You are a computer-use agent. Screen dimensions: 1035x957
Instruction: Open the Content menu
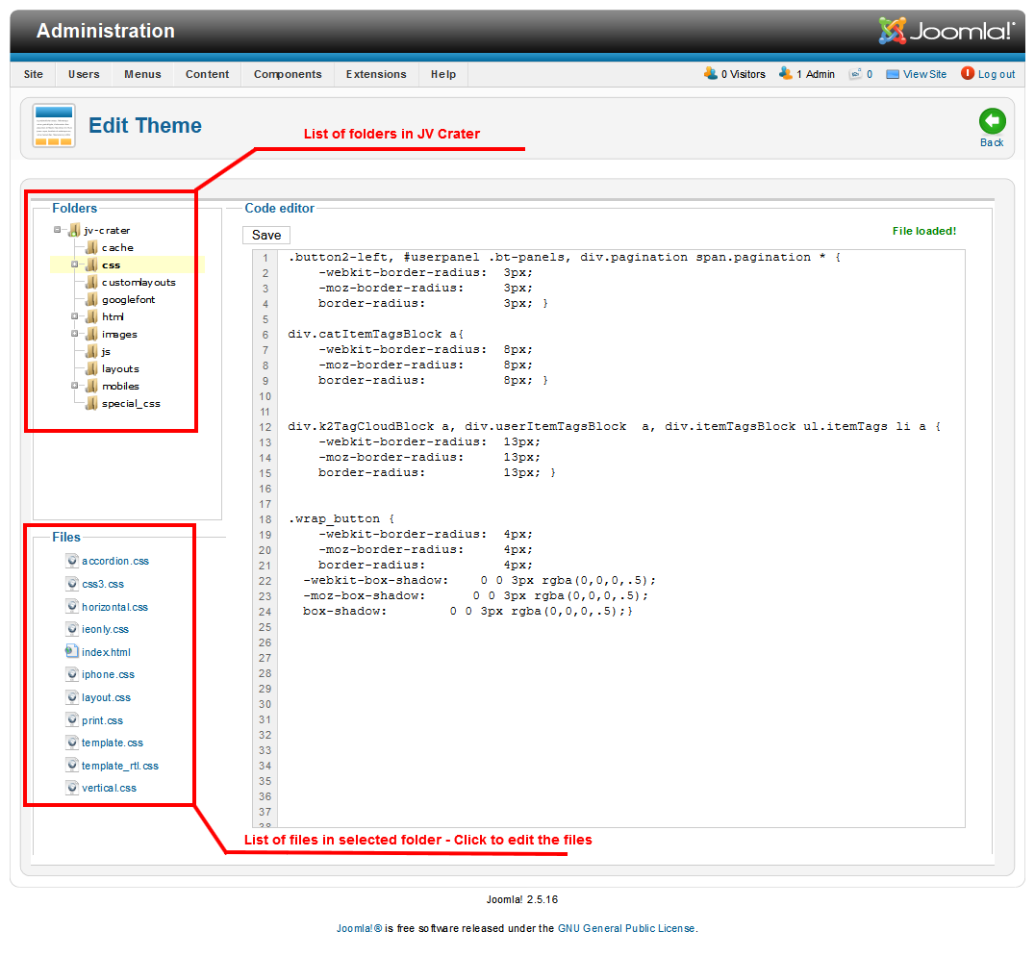point(208,74)
